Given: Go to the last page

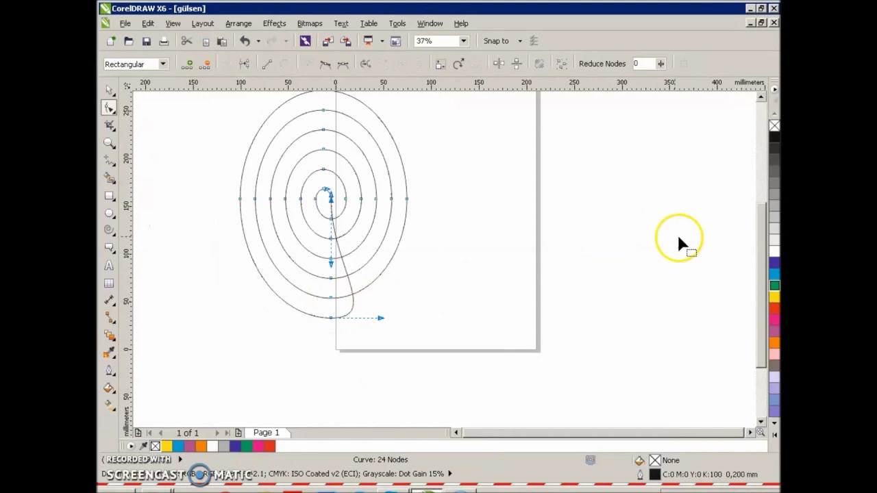Looking at the screenshot, I should [227, 433].
